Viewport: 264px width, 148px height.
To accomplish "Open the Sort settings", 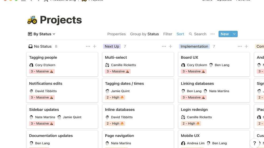I will (x=180, y=34).
